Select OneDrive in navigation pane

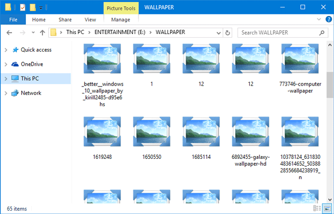tap(32, 64)
